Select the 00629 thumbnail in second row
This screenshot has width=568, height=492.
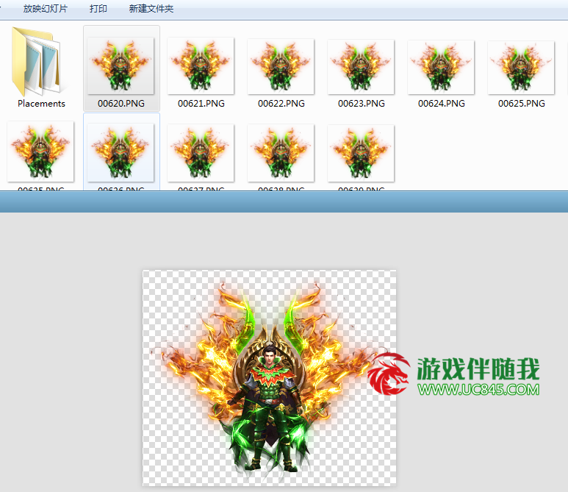point(361,153)
